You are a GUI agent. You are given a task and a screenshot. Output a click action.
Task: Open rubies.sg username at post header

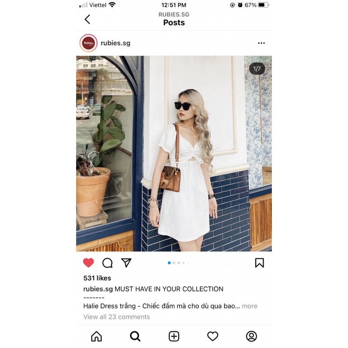click(115, 43)
